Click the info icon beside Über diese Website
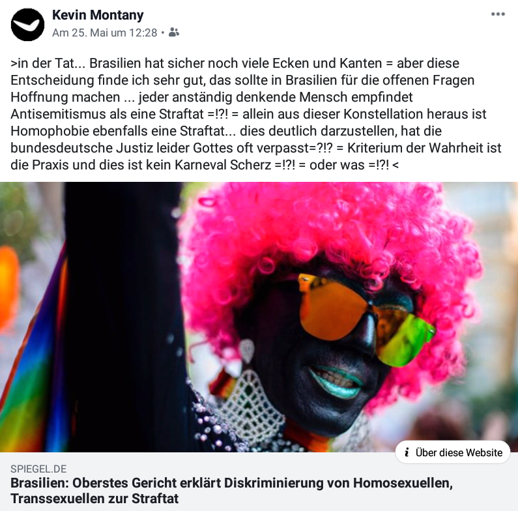 pyautogui.click(x=407, y=452)
